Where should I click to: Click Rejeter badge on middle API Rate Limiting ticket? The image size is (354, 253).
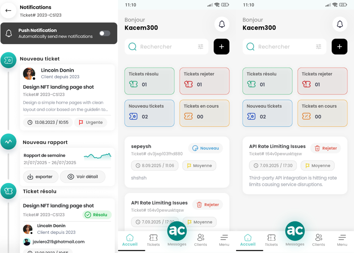pos(208,205)
